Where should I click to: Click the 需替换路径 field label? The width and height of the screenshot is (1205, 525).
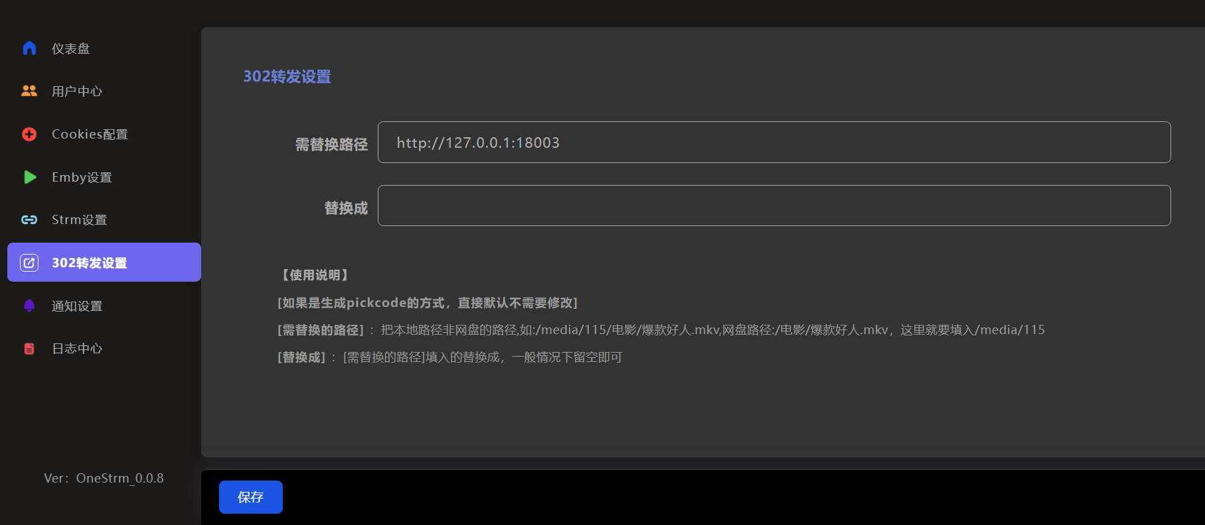tap(331, 145)
